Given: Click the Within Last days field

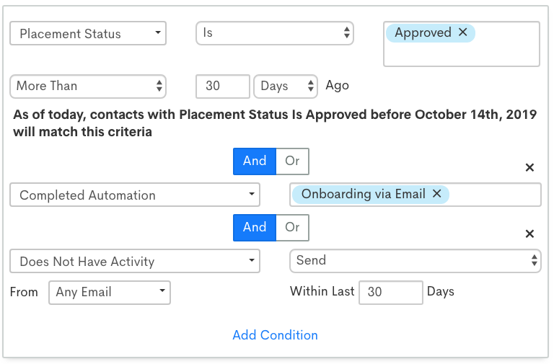Looking at the screenshot, I should click(390, 292).
